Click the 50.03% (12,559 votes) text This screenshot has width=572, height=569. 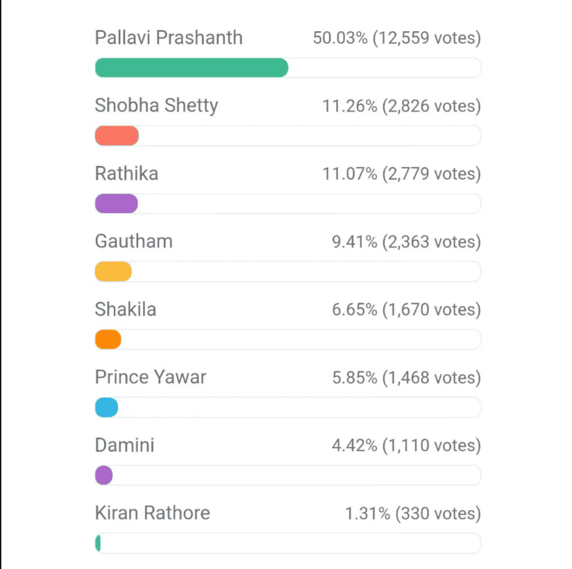click(x=397, y=38)
